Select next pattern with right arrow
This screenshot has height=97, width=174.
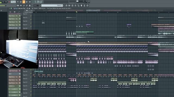64,5
